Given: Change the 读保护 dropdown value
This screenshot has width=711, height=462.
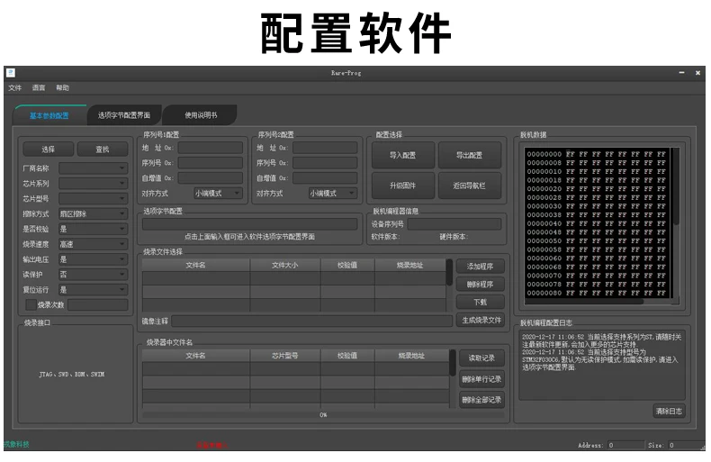Looking at the screenshot, I should point(93,275).
